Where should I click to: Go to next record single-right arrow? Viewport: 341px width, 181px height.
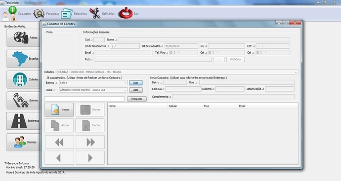(x=90, y=158)
